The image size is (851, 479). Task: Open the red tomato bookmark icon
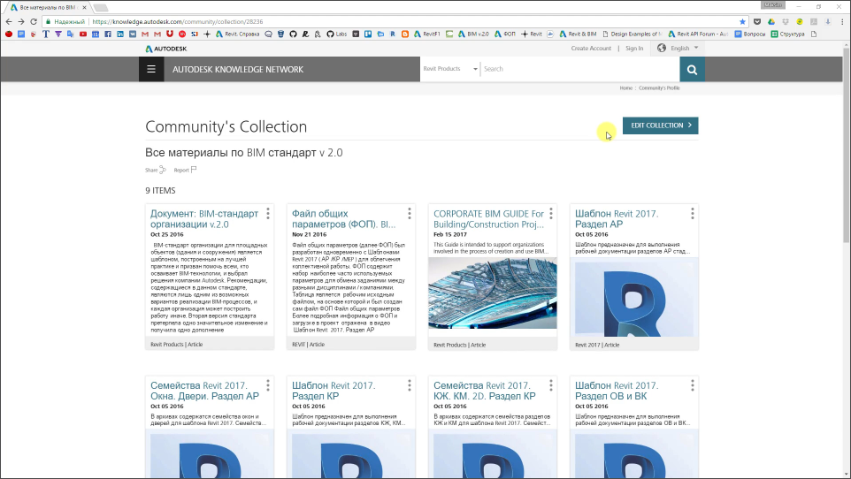9,34
